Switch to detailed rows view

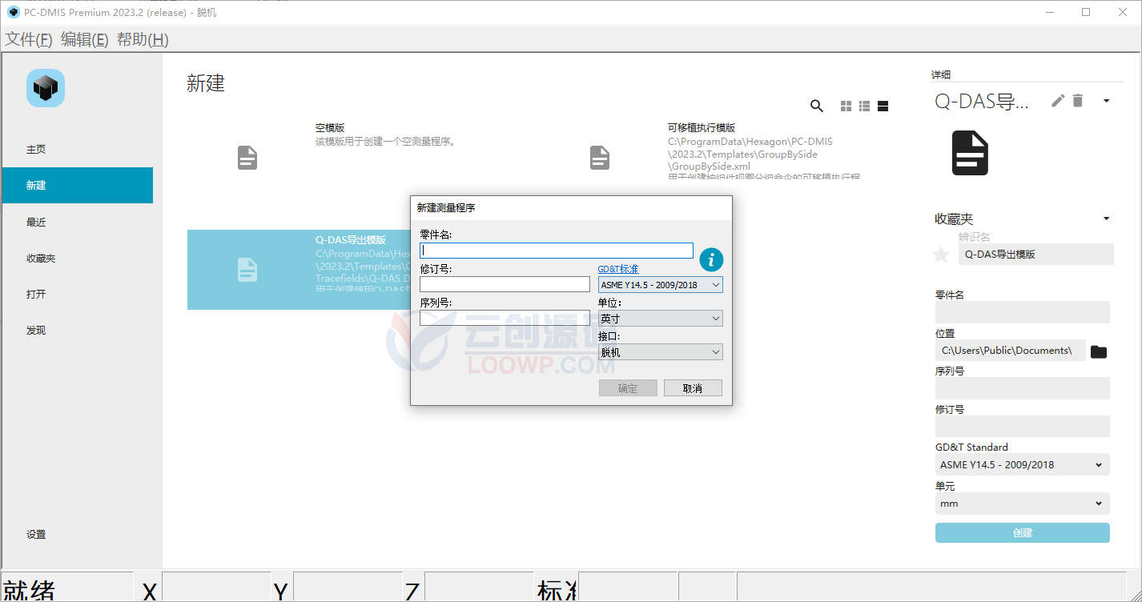883,106
